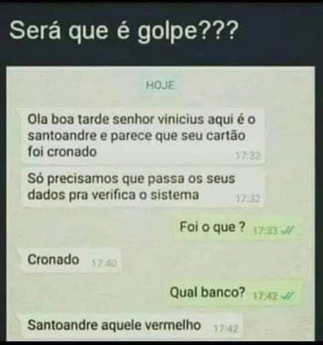Click the HOJE date label
The height and width of the screenshot is (345, 323).
pos(160,85)
